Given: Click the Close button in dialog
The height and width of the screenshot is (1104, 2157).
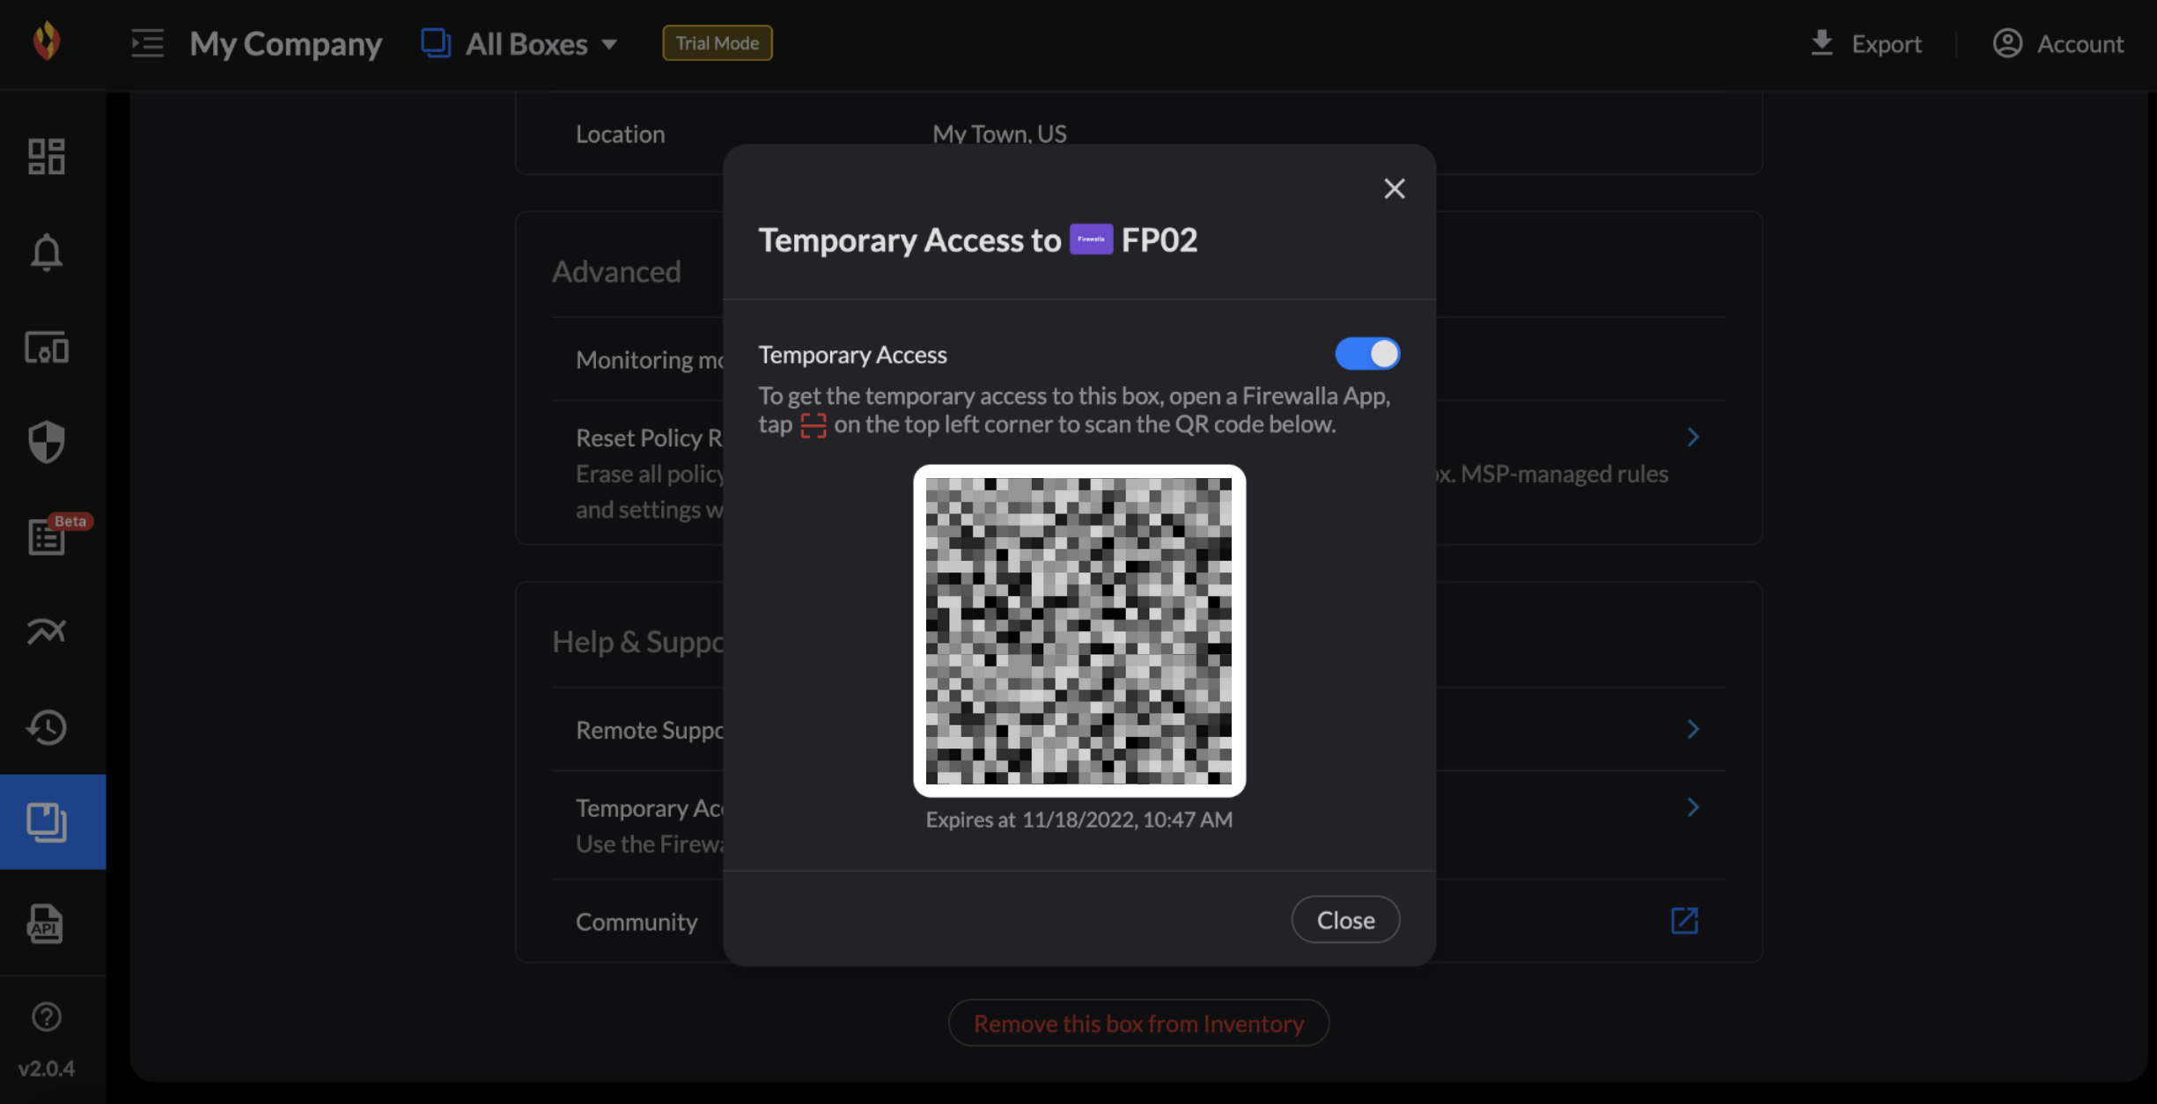Looking at the screenshot, I should (1345, 919).
